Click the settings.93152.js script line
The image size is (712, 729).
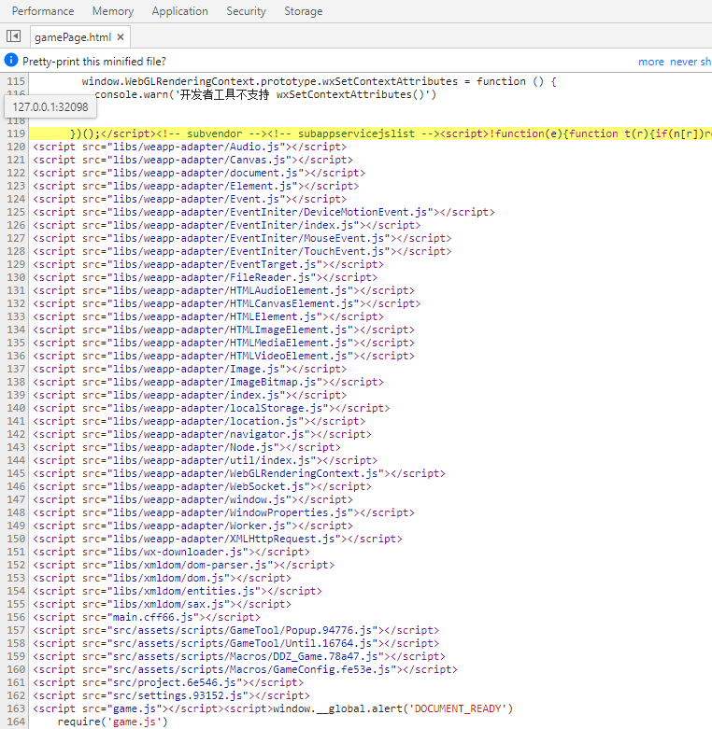[x=171, y=695]
